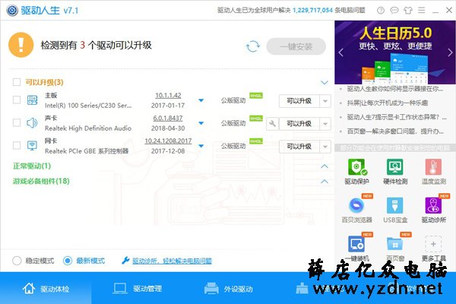Screen dimensions: 456x304
Task: Click the 游戏必备组件(18) section label
Action: tap(41, 181)
